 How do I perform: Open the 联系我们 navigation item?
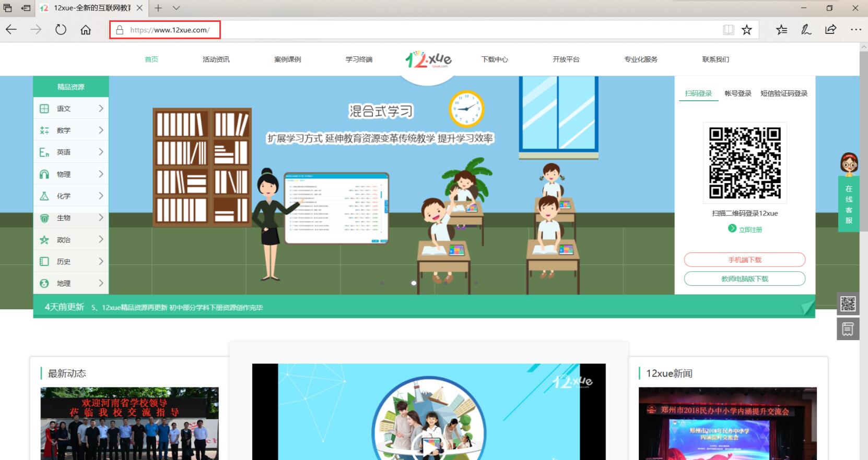(x=715, y=59)
